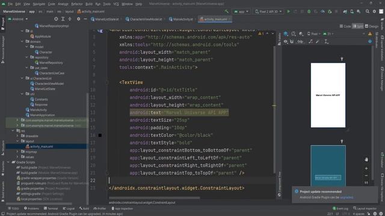Screen dimensions: 385x216
Task: Open the Problems tool window
Action: point(31,209)
